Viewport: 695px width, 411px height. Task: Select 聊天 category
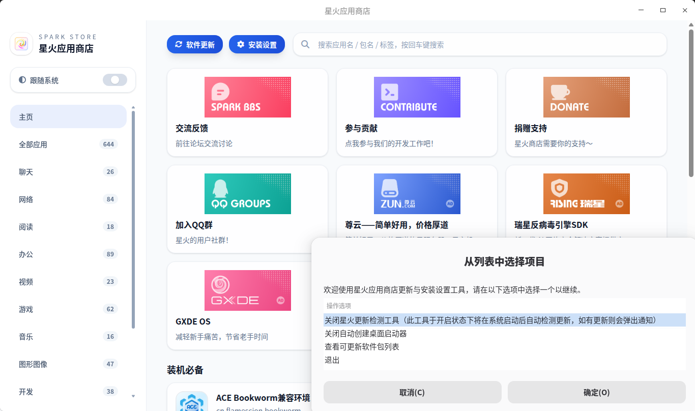[68, 171]
